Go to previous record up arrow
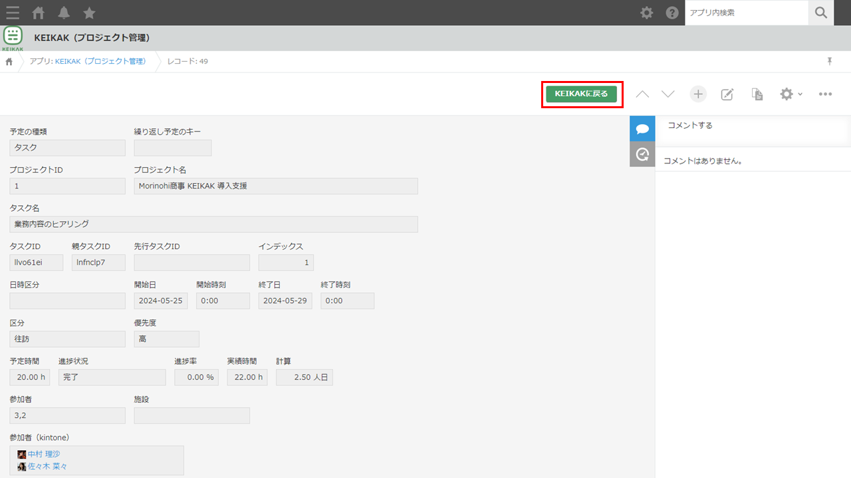Screen dimensions: 851x478 click(642, 94)
